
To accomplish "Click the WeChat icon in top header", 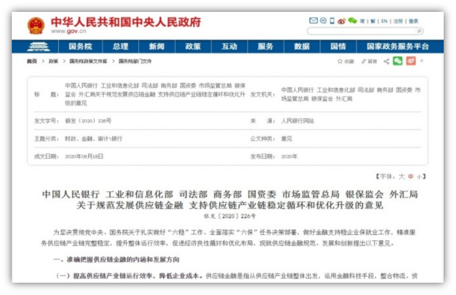I will pyautogui.click(x=352, y=21).
